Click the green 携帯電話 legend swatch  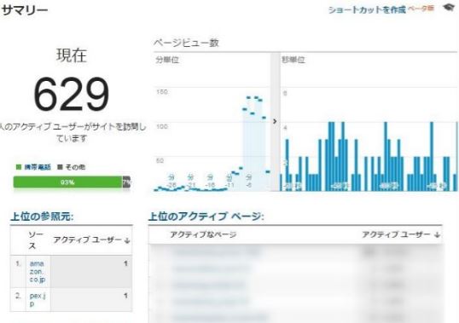point(19,167)
